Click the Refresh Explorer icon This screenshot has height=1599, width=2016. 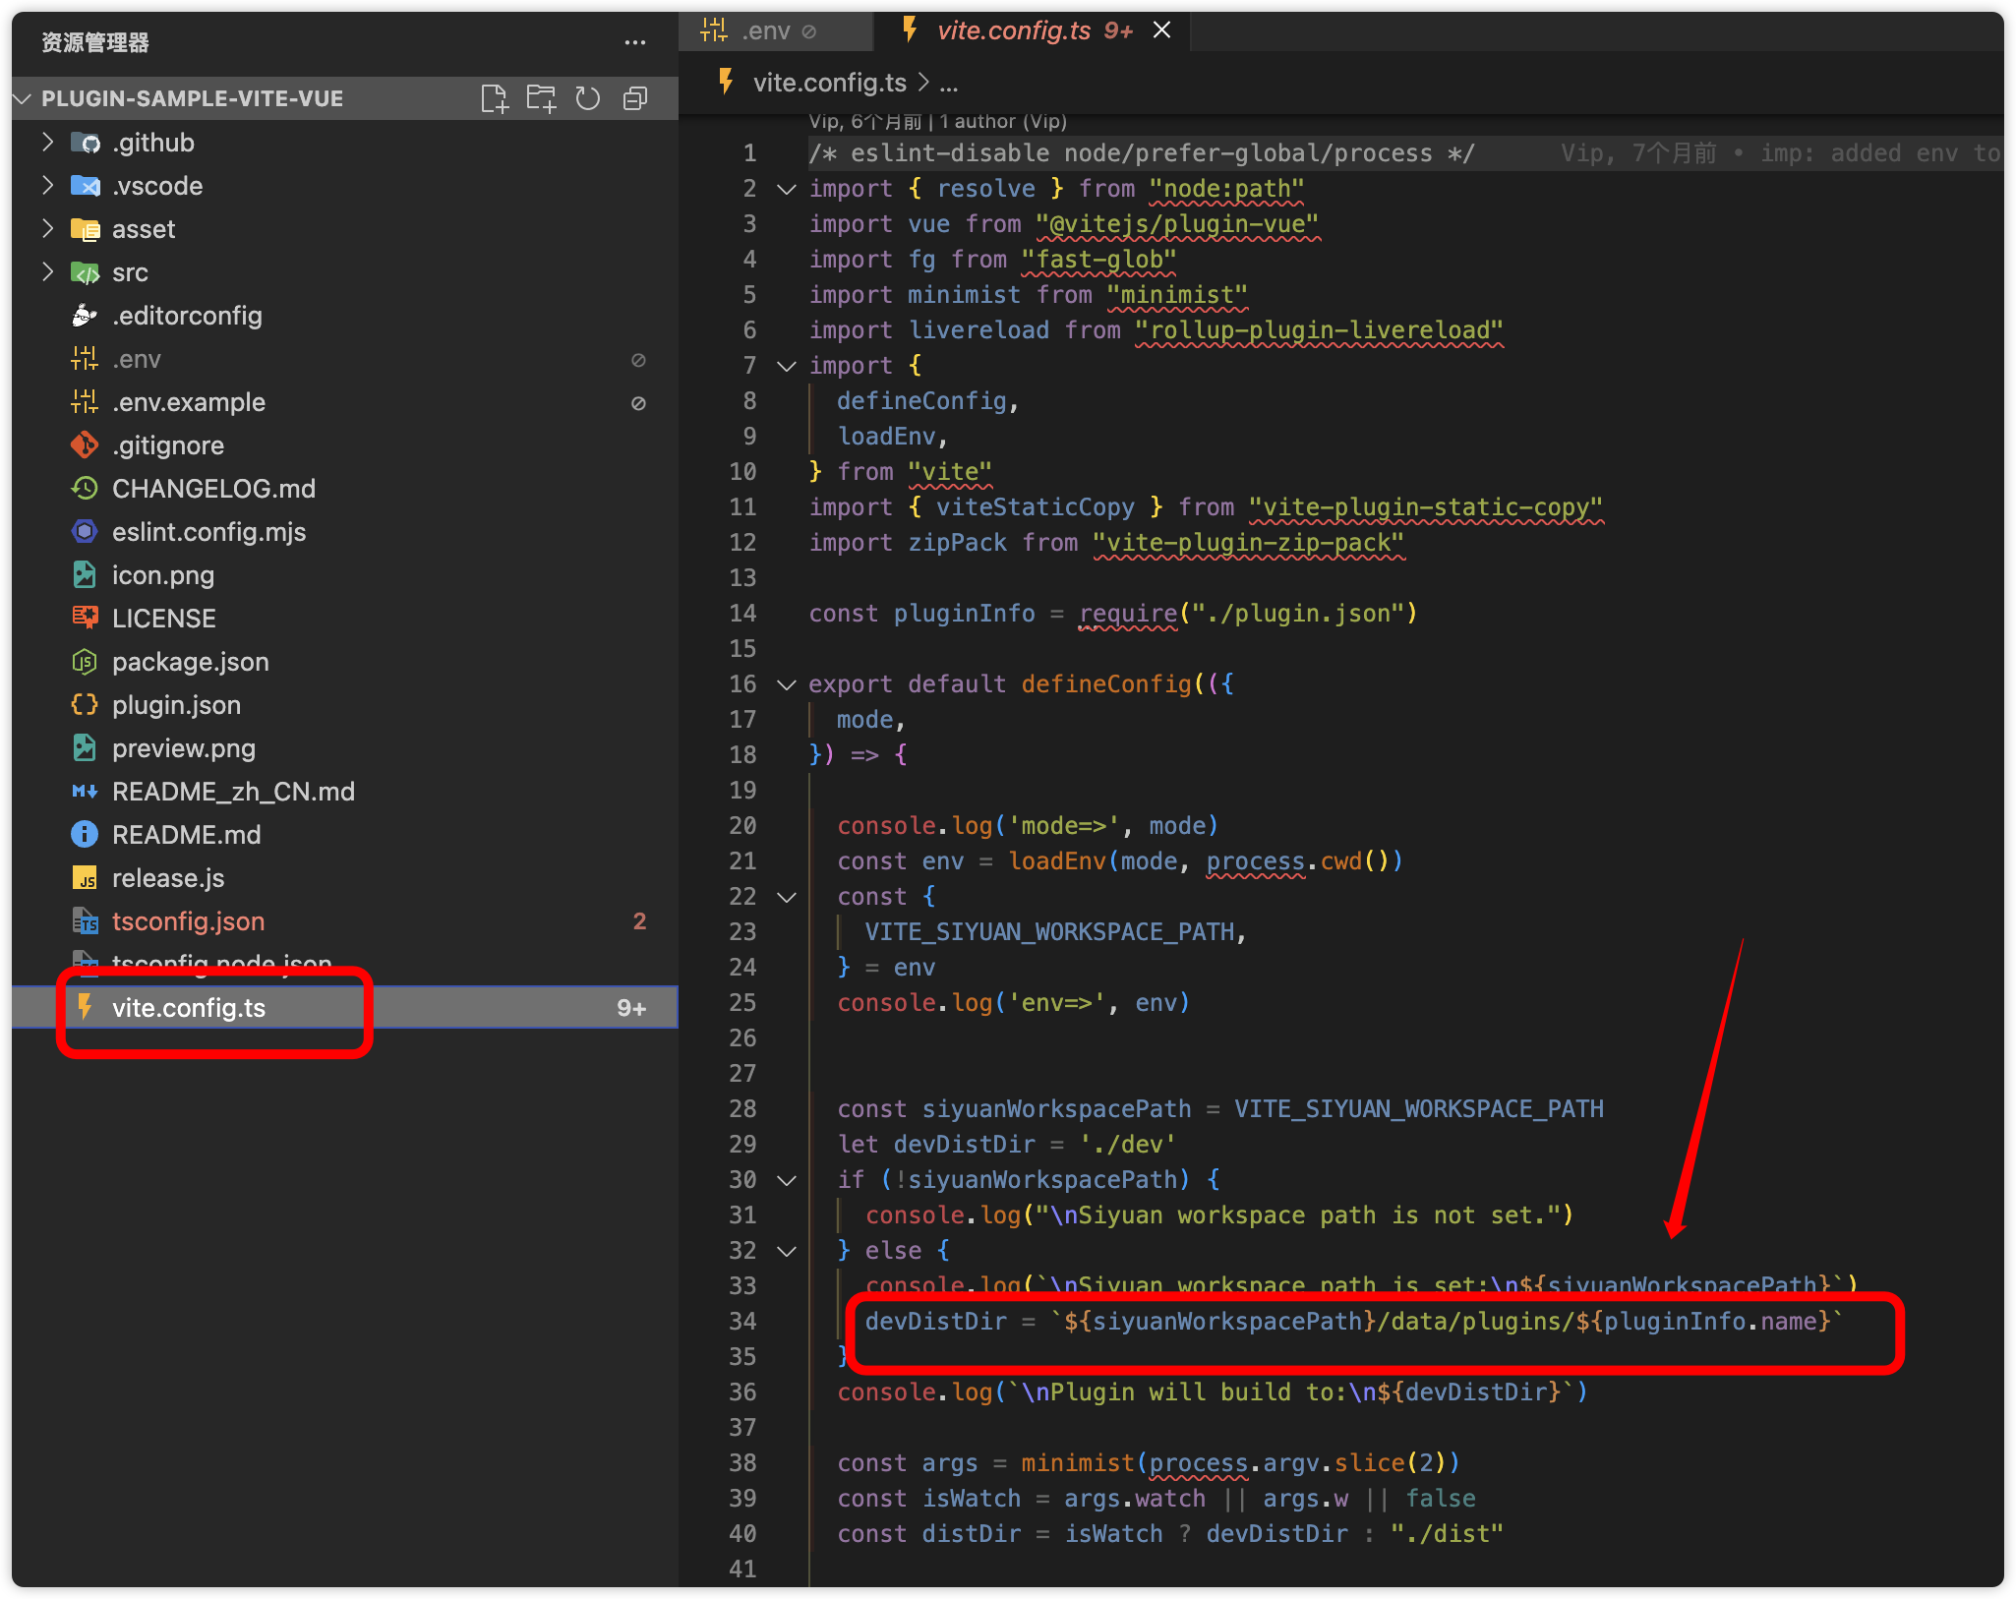(x=588, y=98)
